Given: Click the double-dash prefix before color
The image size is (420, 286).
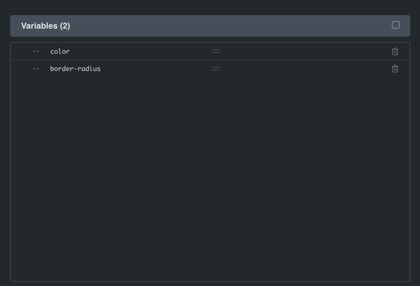Looking at the screenshot, I should pos(36,51).
